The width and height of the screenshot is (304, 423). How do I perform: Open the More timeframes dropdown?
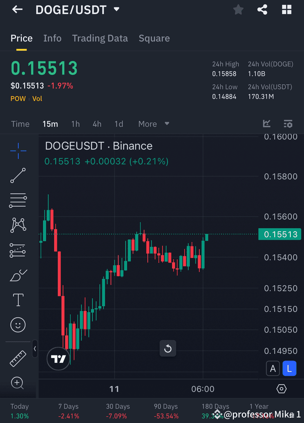point(153,124)
